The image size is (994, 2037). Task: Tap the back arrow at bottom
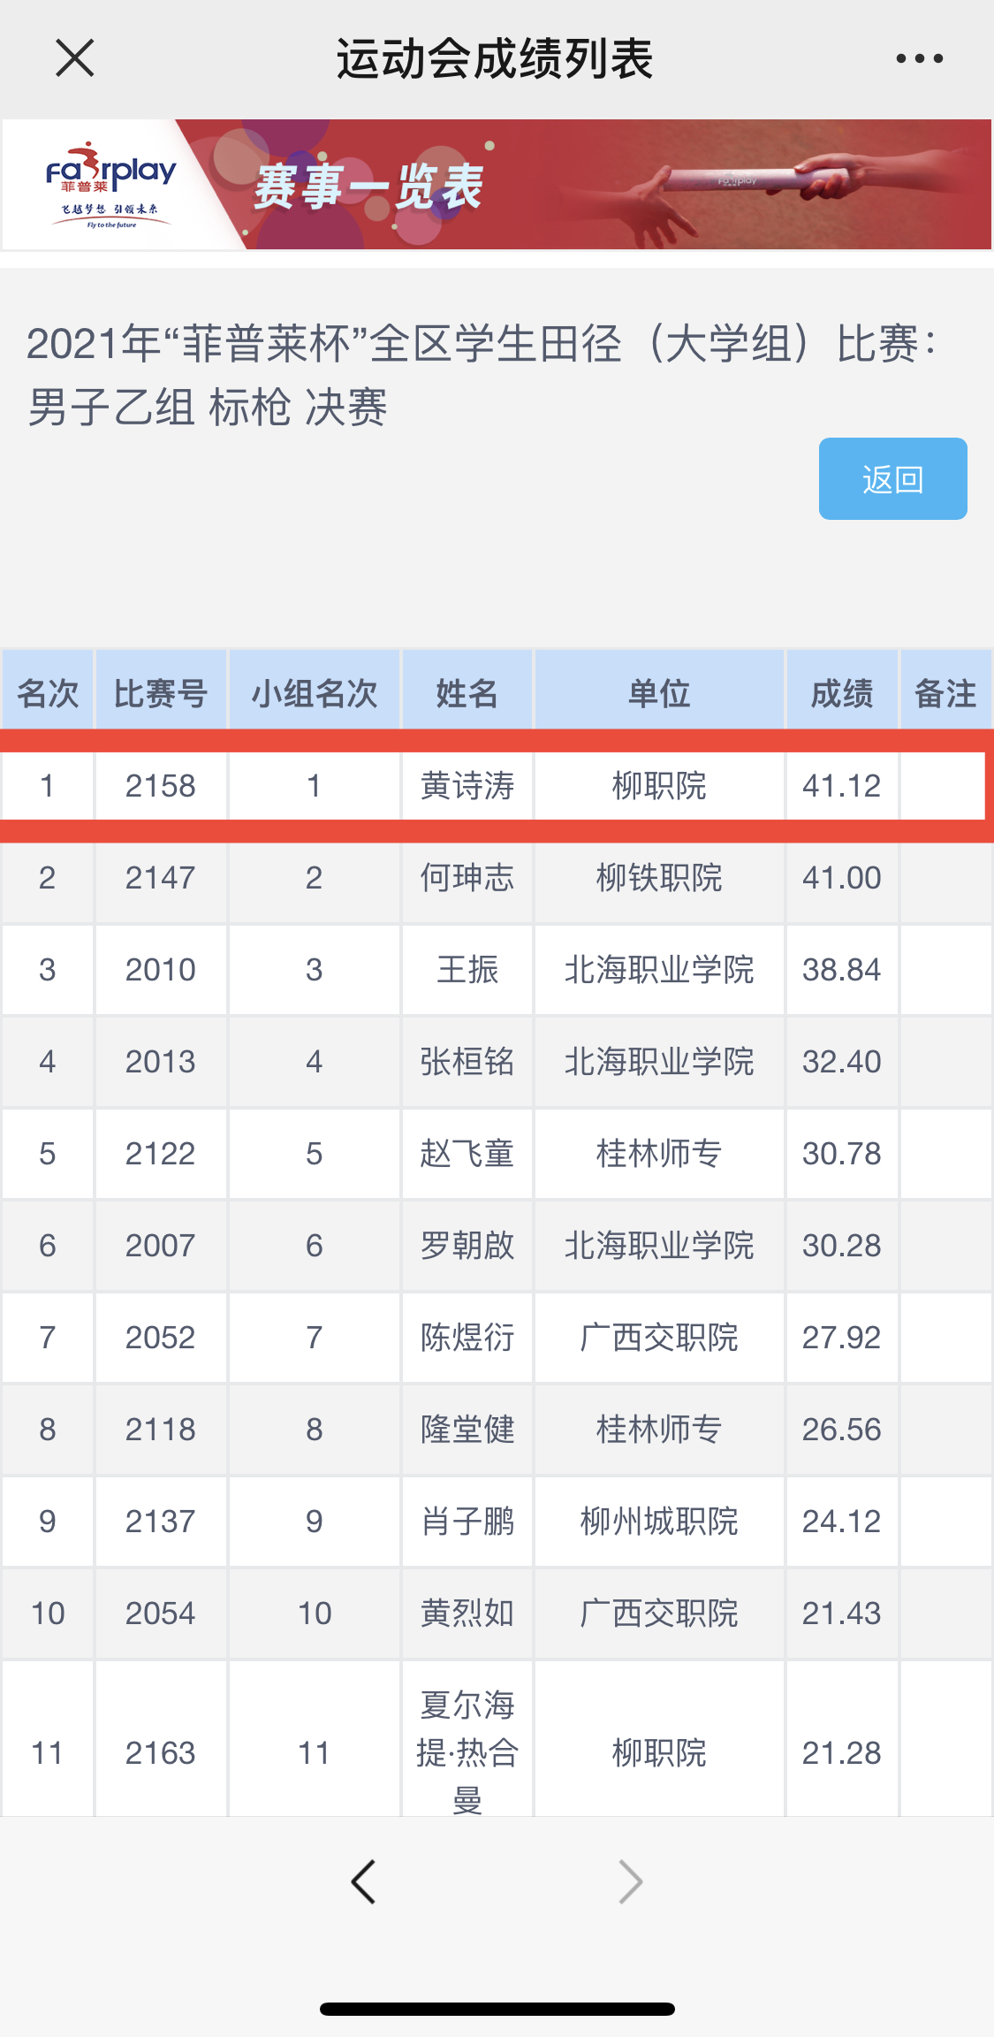pyautogui.click(x=363, y=1881)
